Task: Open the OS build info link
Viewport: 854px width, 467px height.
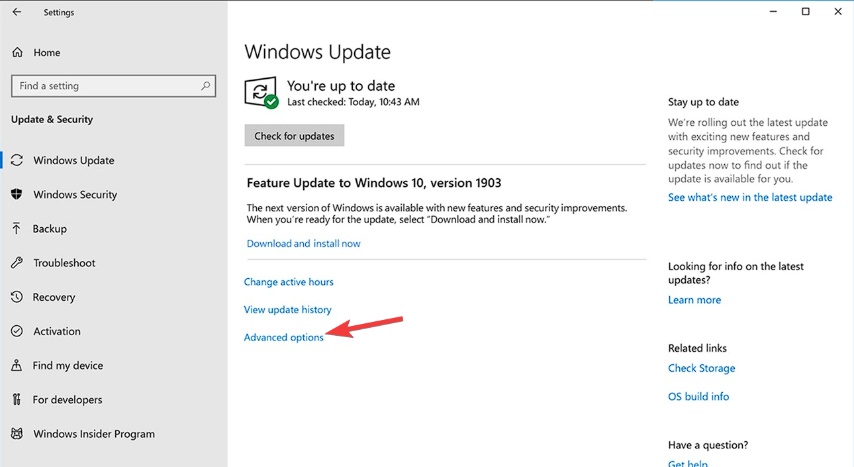Action: pos(698,396)
